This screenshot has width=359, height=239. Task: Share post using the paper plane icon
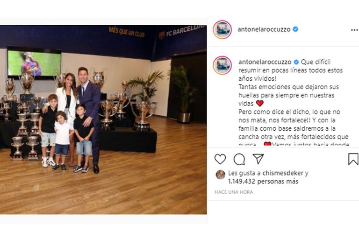pyautogui.click(x=258, y=159)
